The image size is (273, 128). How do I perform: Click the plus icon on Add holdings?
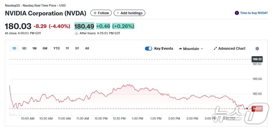pos(118,13)
